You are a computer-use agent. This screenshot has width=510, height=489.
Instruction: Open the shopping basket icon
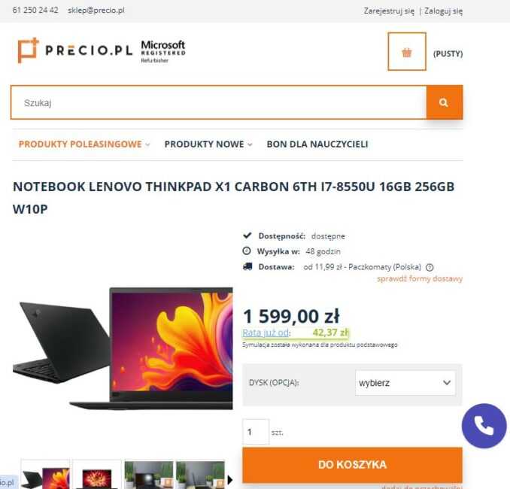pos(406,51)
